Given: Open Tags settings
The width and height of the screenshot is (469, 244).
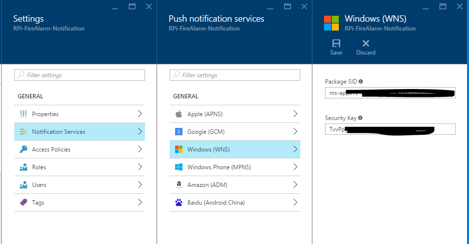Looking at the screenshot, I should coord(79,203).
